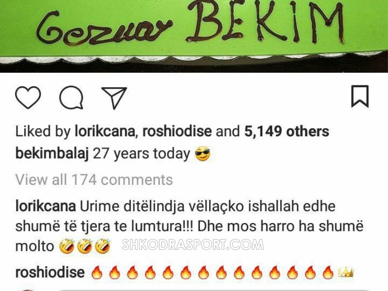The image size is (388, 291).
Task: Like the post with the heart icon
Action: 28,97
